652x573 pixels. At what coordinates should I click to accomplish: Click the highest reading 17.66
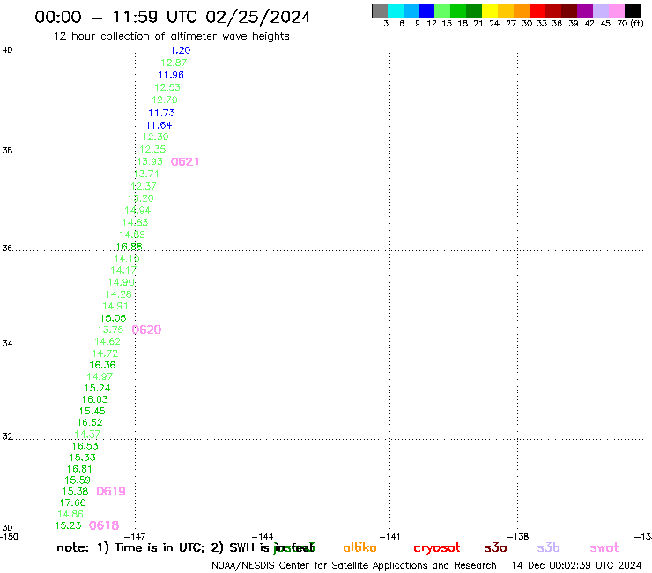coord(73,502)
